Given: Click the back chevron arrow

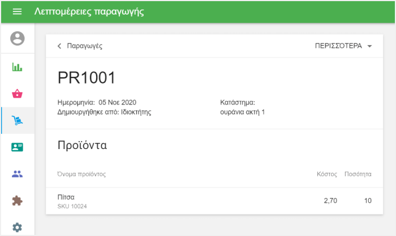Looking at the screenshot, I should (59, 46).
